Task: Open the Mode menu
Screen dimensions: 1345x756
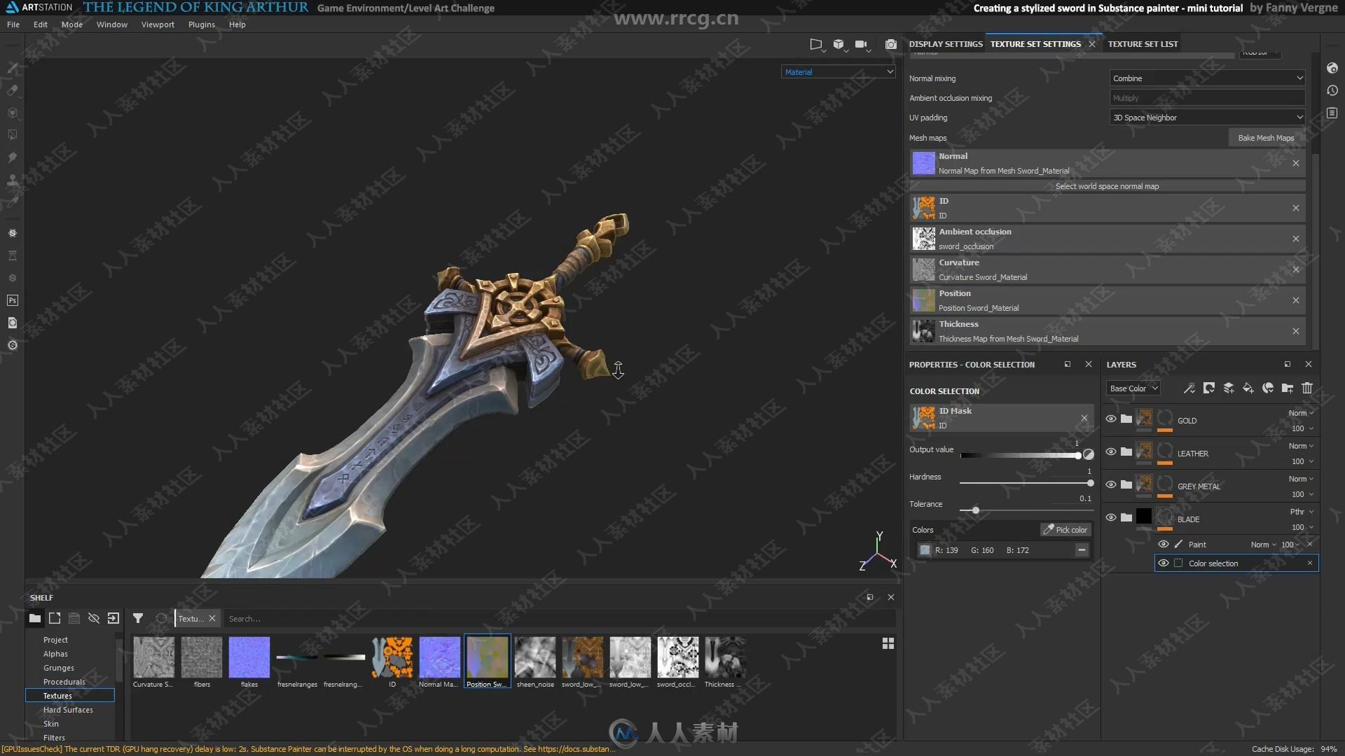Action: click(x=72, y=24)
